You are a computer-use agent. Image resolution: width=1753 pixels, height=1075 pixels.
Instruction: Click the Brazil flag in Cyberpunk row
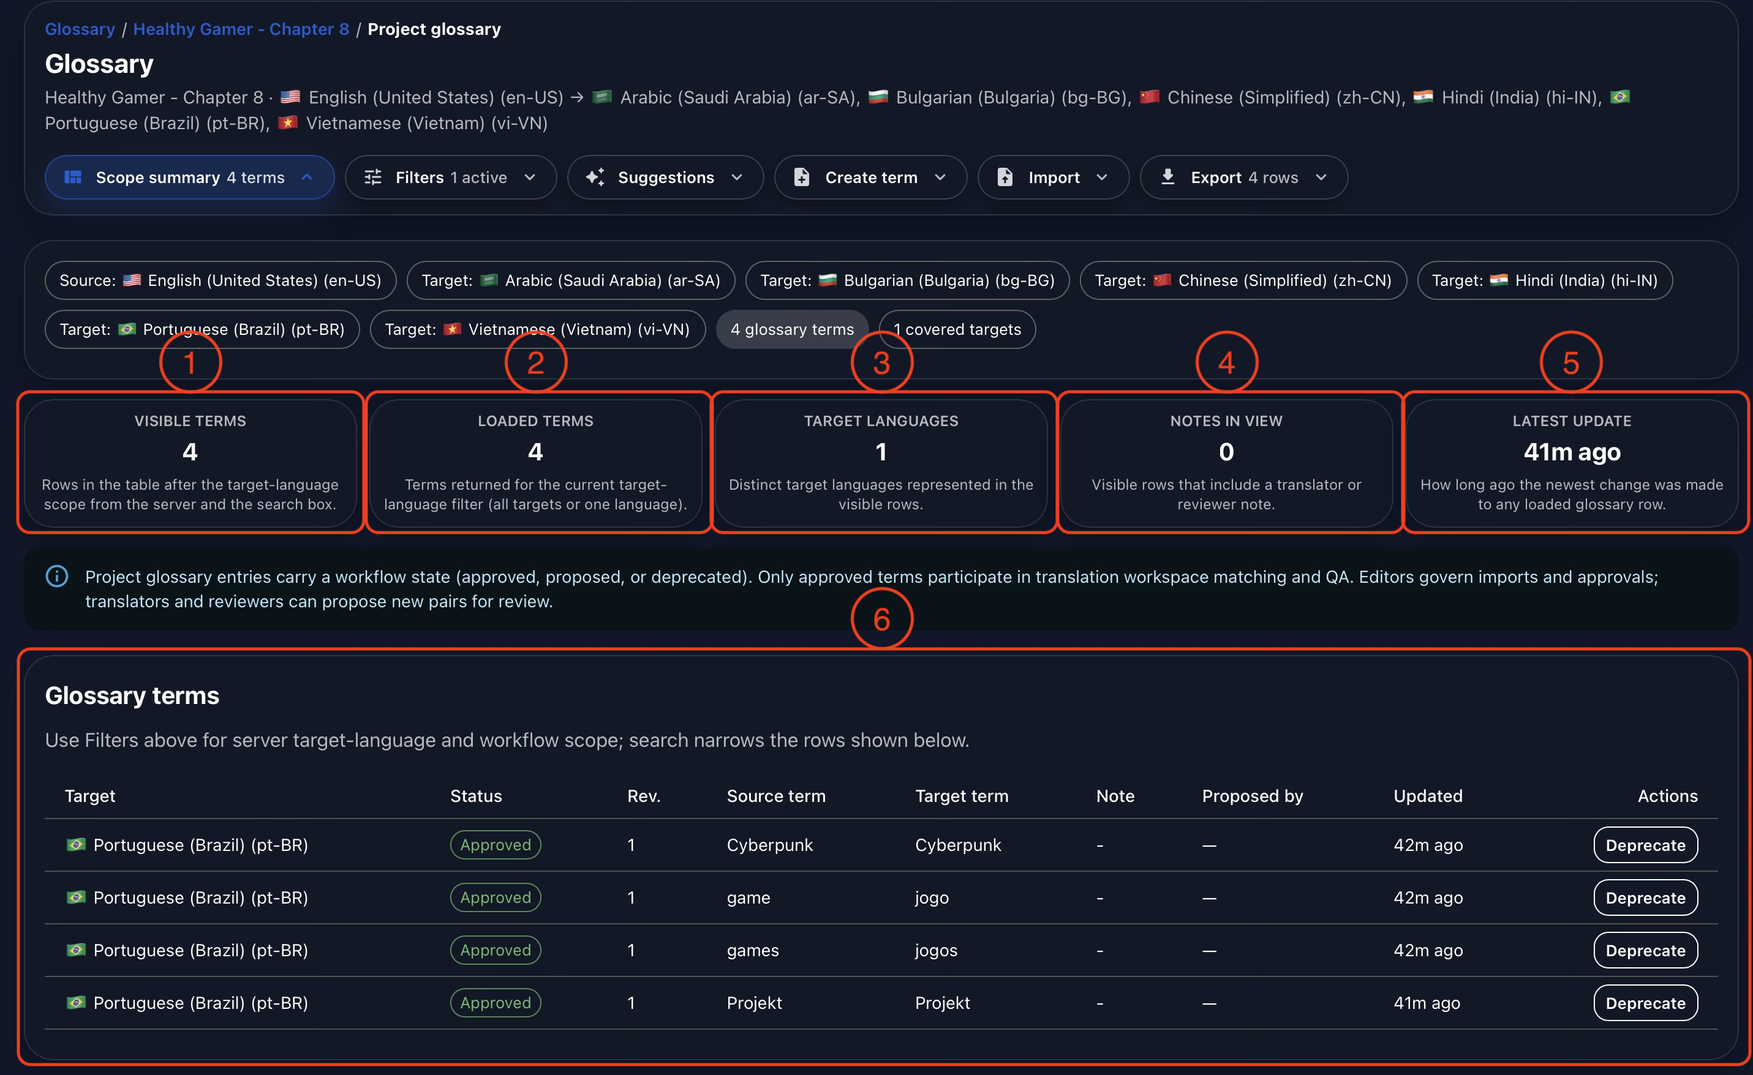coord(76,844)
